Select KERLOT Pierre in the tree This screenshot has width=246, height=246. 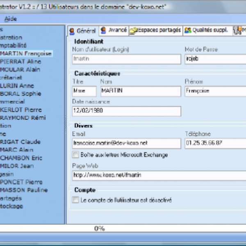(x=21, y=109)
